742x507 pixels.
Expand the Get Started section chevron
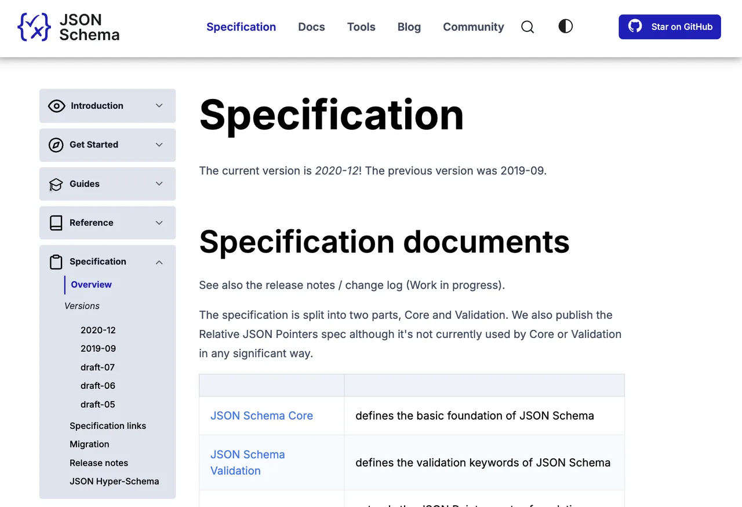tap(159, 145)
